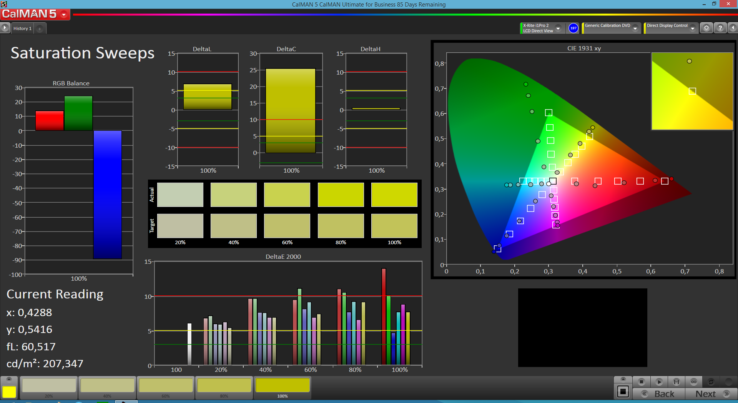This screenshot has height=403, width=738.
Task: Minimize the CalMAN window
Action: (704, 4)
